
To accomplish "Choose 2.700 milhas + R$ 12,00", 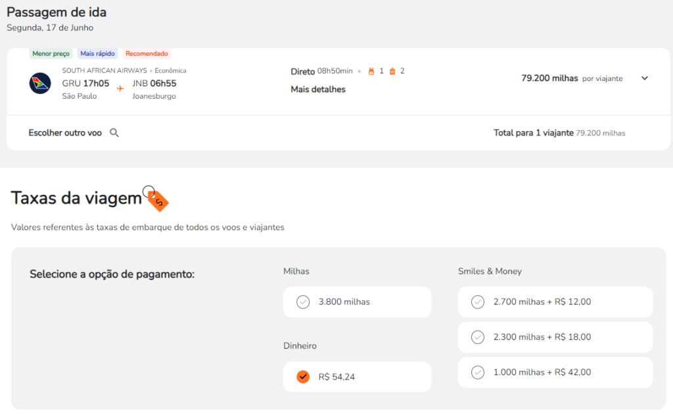I will pos(478,302).
